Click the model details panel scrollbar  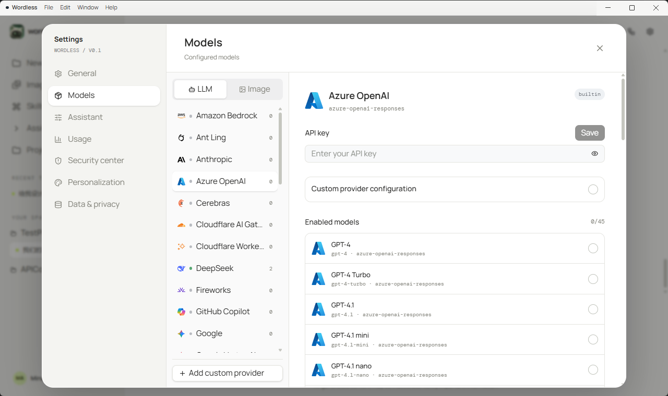(623, 109)
